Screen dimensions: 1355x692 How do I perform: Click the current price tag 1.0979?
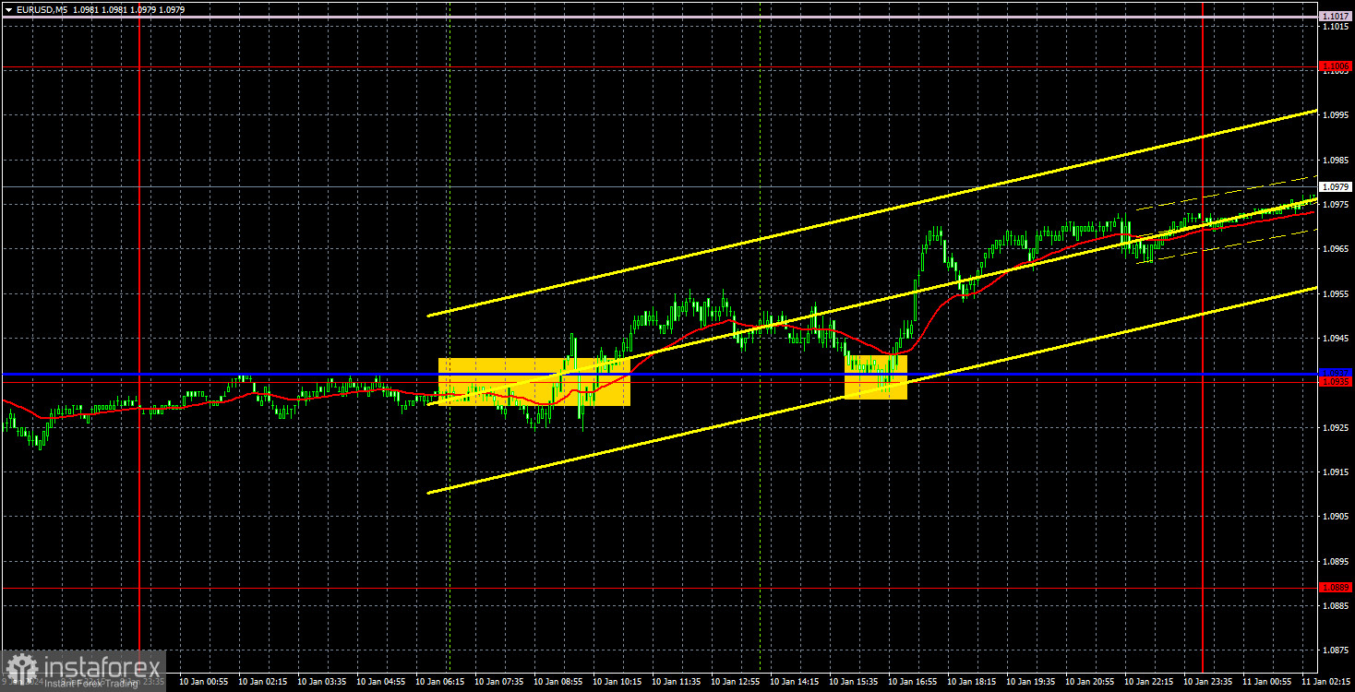(x=1336, y=186)
